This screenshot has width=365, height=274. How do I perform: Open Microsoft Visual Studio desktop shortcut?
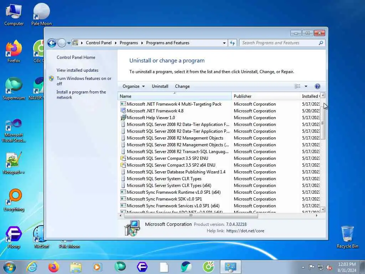(x=14, y=131)
